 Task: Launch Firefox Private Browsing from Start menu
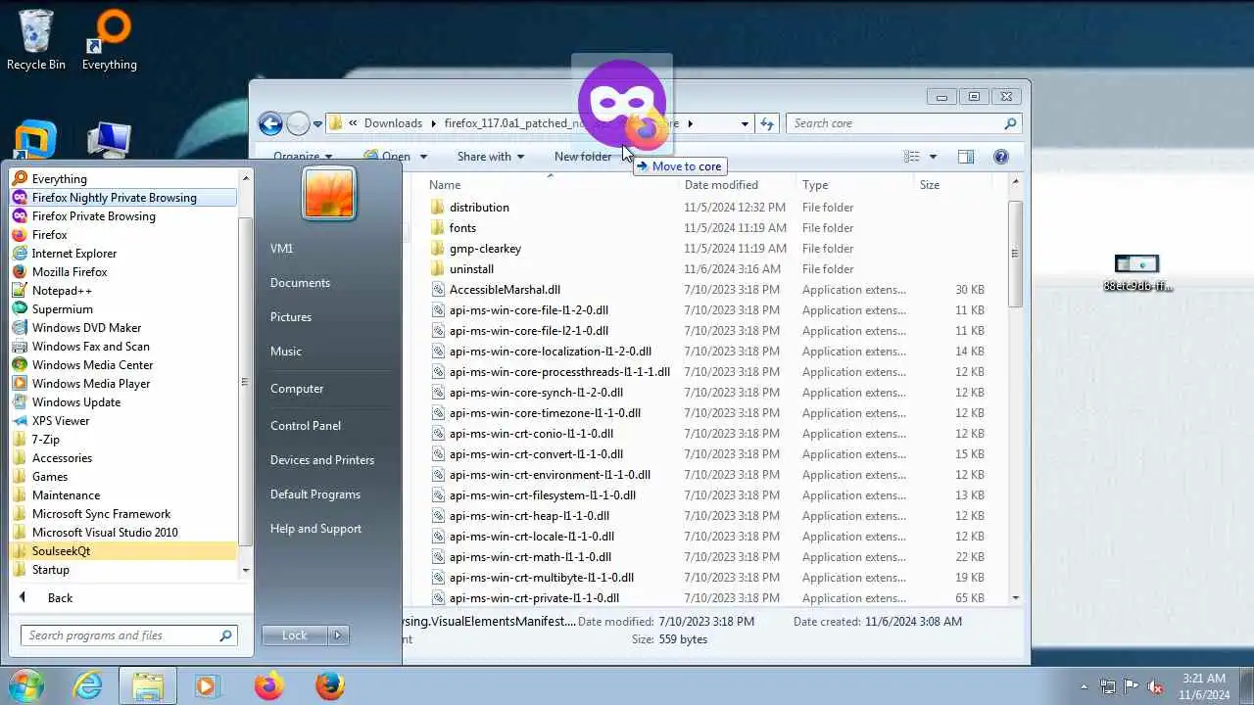point(122,215)
